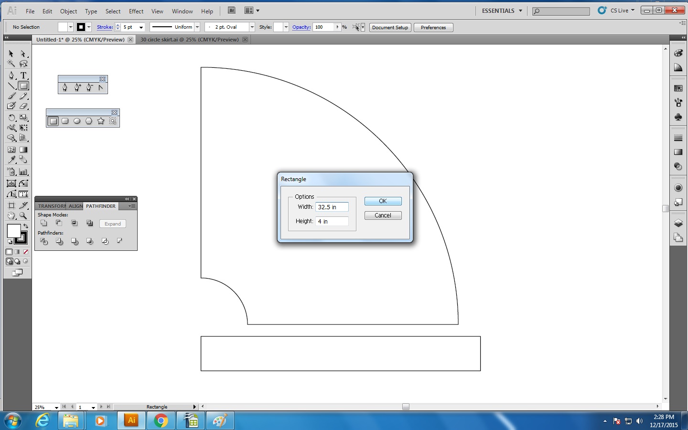
Task: Click OK in the Rectangle dialog
Action: point(383,201)
